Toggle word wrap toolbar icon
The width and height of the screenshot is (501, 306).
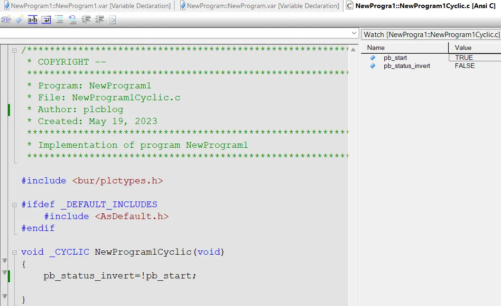click(x=46, y=20)
